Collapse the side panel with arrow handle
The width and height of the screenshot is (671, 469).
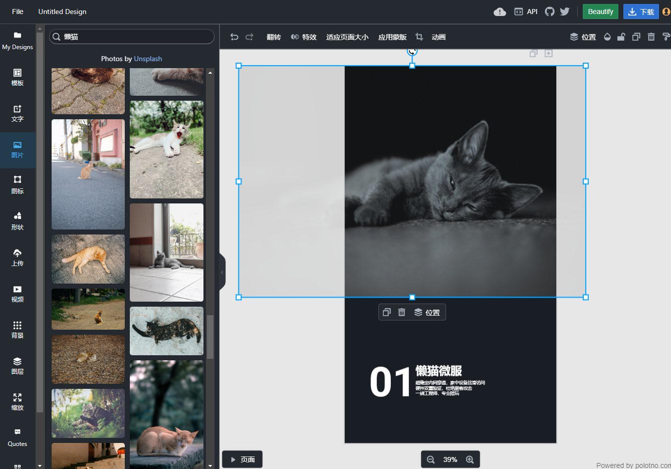222,272
